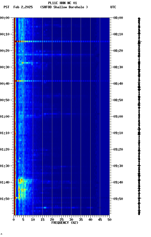
Task: Click the '00:40' PST time label
Action: [x=5, y=84]
